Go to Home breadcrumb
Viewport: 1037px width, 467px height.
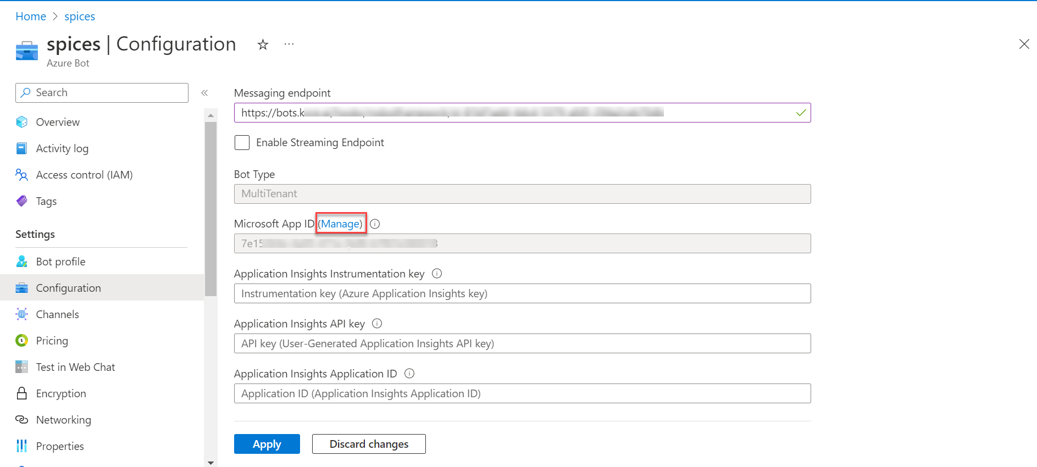31,16
